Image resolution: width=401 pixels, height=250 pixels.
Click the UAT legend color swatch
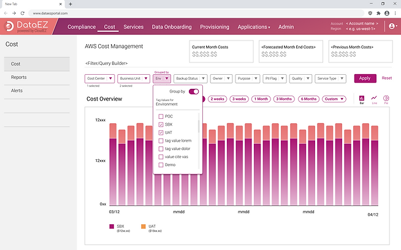coord(143,226)
